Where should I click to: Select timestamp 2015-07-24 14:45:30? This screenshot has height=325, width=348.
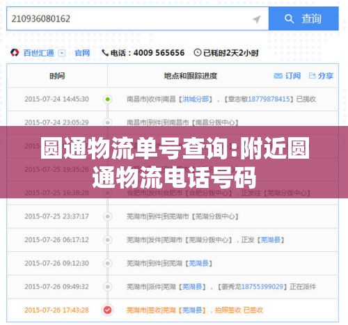(56, 99)
